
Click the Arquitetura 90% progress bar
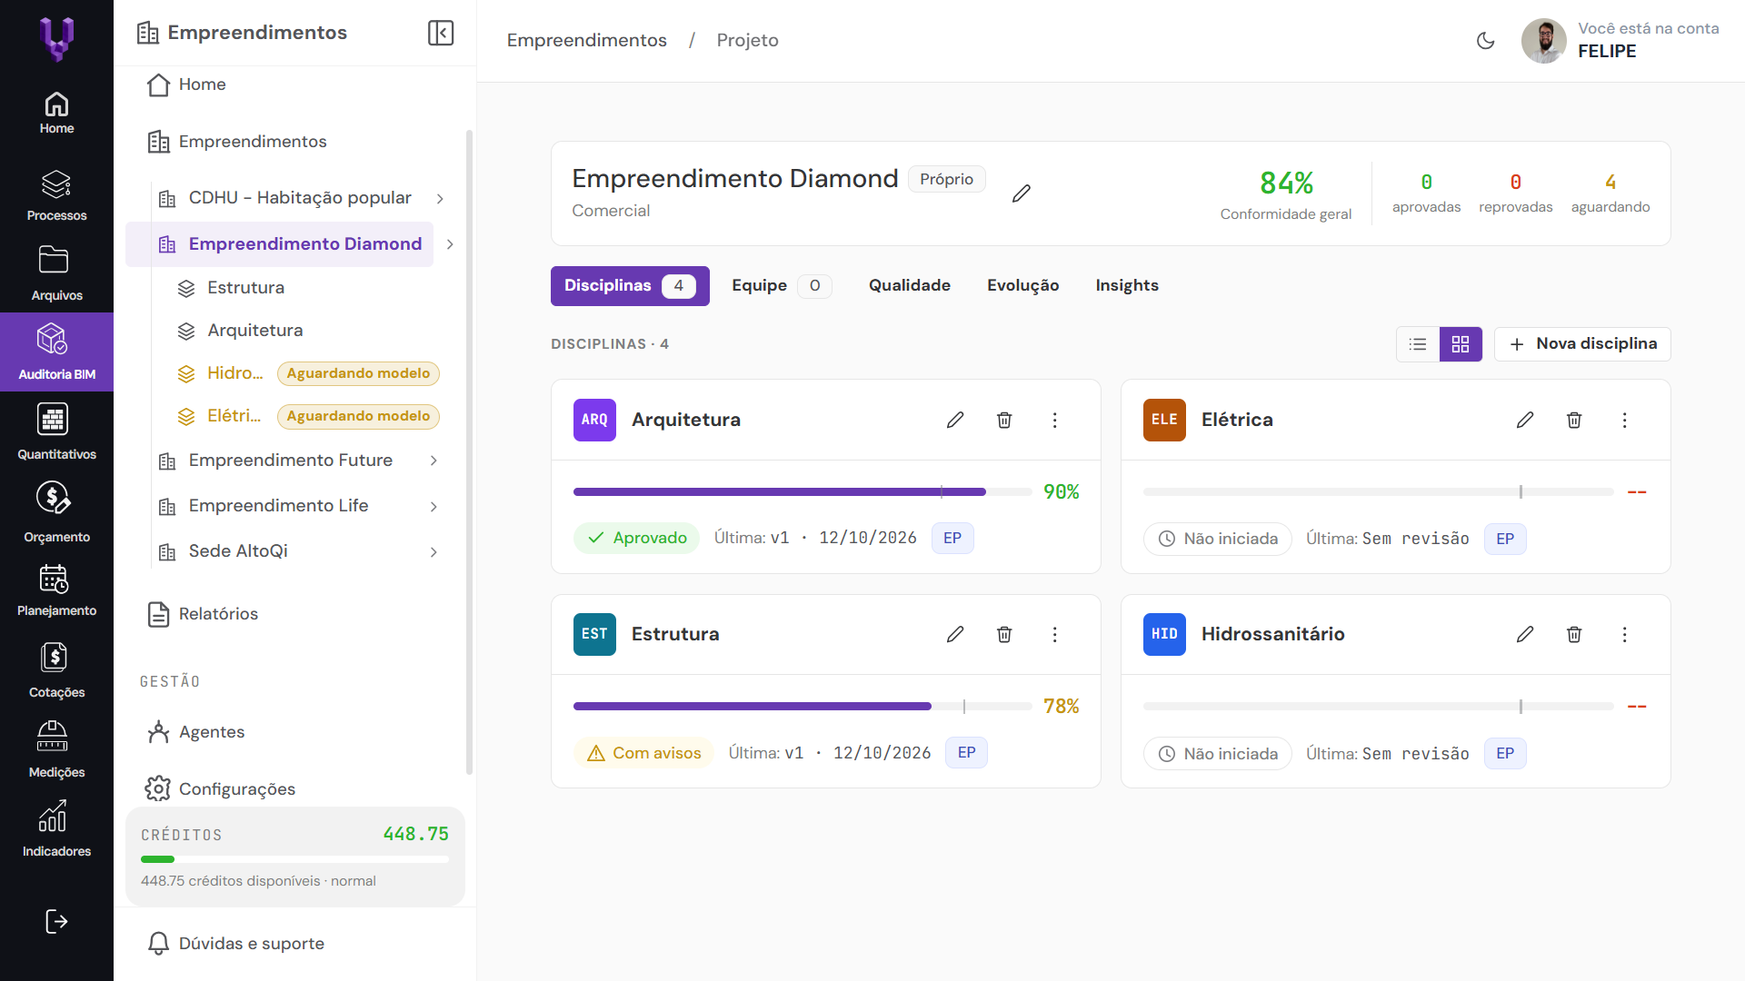(x=803, y=491)
